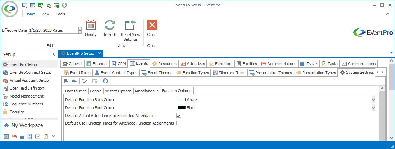Screen dimensions: 395x149
Task: Expand navigation footer overflow chevron
Action: pyautogui.click(x=53, y=136)
